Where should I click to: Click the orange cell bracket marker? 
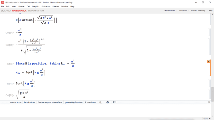(208, 62)
